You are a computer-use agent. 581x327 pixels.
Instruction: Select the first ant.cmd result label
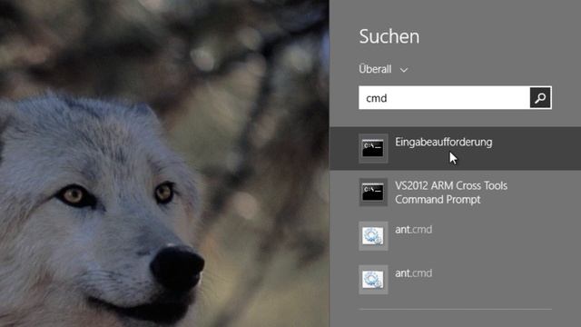414,230
